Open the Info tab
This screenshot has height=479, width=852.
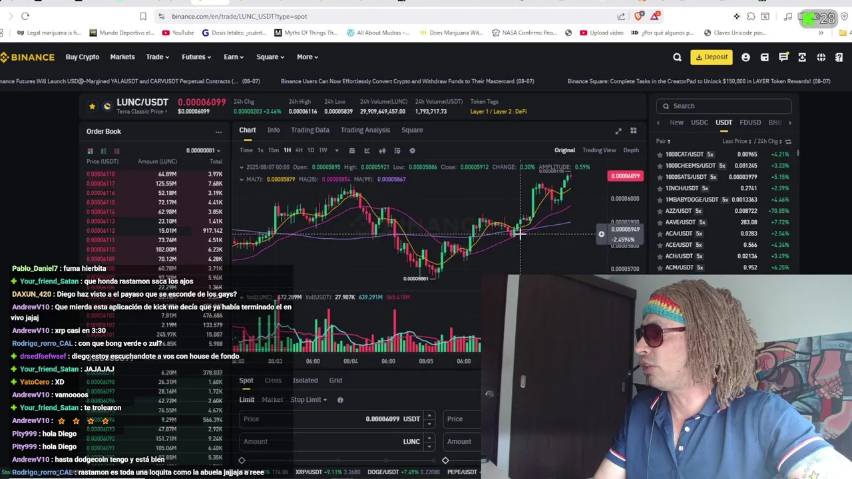(x=274, y=130)
